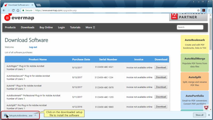Click the Product Name column header
213x120 pixels.
pyautogui.click(x=38, y=59)
